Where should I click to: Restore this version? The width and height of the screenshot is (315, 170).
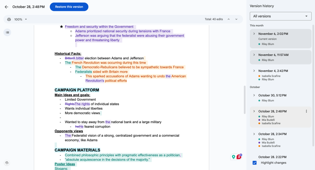[x=69, y=7]
